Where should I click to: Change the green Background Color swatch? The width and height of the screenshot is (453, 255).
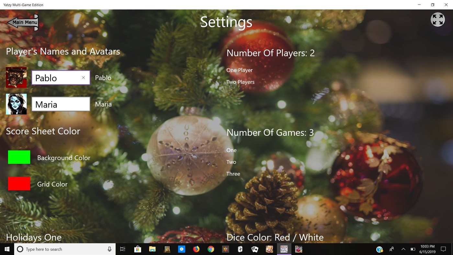(x=19, y=157)
